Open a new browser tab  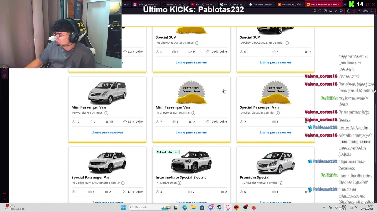coord(345,4)
